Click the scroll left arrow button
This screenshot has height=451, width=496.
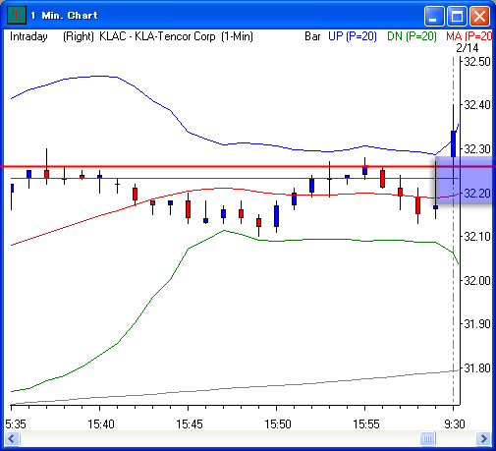13,438
